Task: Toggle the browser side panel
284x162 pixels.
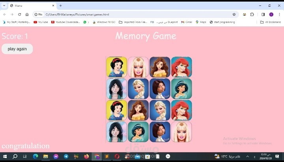Action: (263, 15)
